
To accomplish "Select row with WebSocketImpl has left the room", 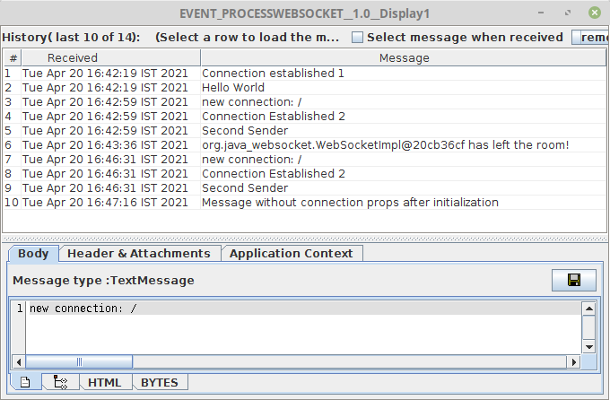I will coord(305,145).
